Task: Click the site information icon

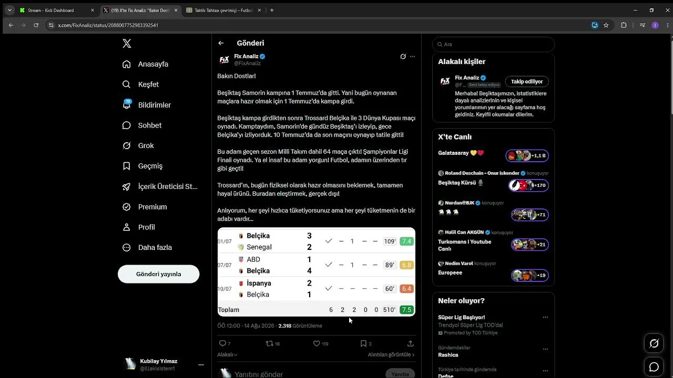Action: 51,25
